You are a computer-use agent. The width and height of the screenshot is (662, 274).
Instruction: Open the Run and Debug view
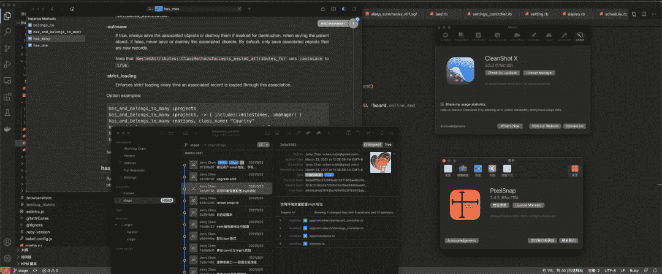point(8,63)
